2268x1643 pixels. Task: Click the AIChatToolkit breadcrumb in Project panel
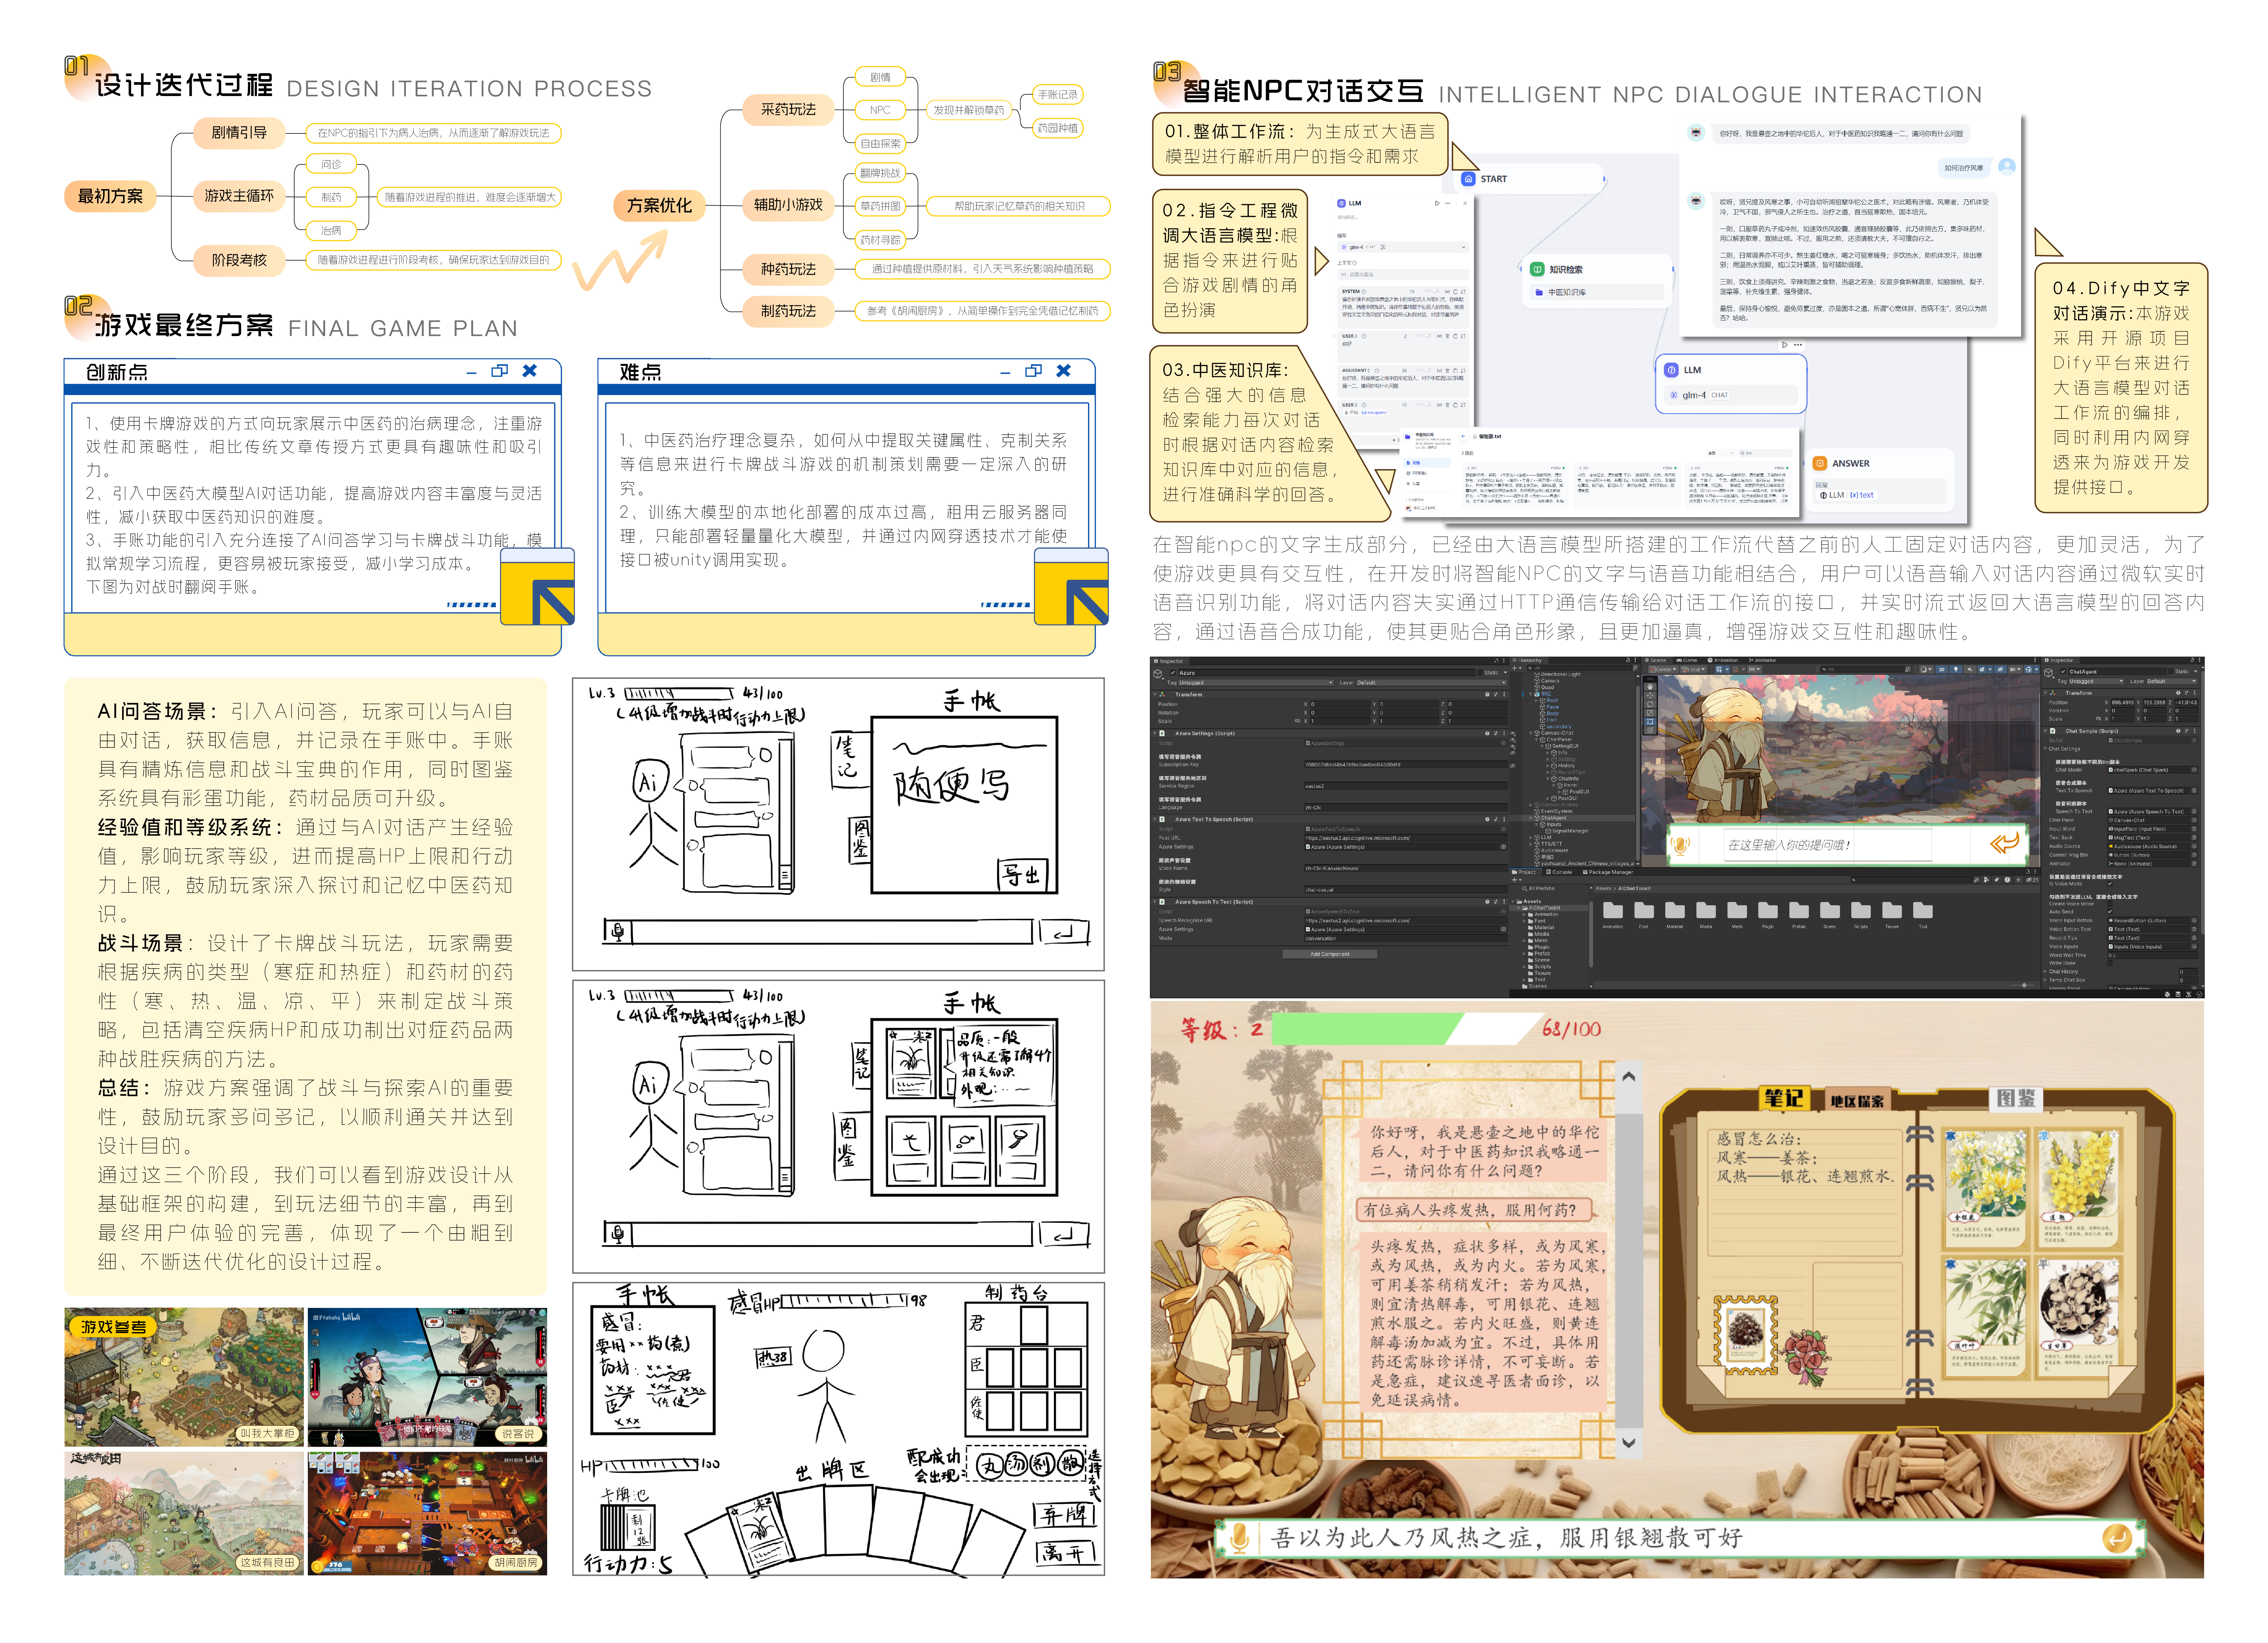click(x=1635, y=888)
